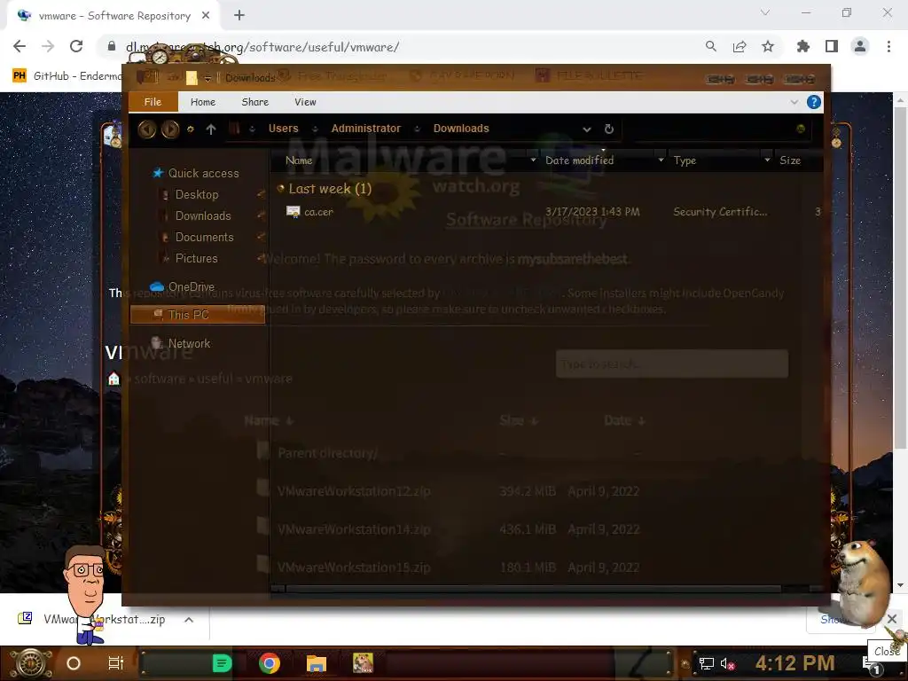Image resolution: width=908 pixels, height=681 pixels.
Task: Sort files by Name column header
Action: tap(299, 160)
